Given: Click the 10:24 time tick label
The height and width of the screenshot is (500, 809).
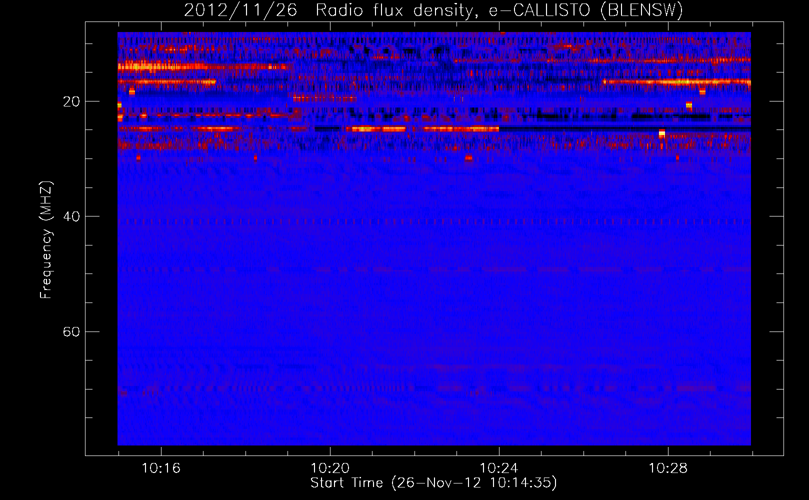Looking at the screenshot, I should coord(499,468).
